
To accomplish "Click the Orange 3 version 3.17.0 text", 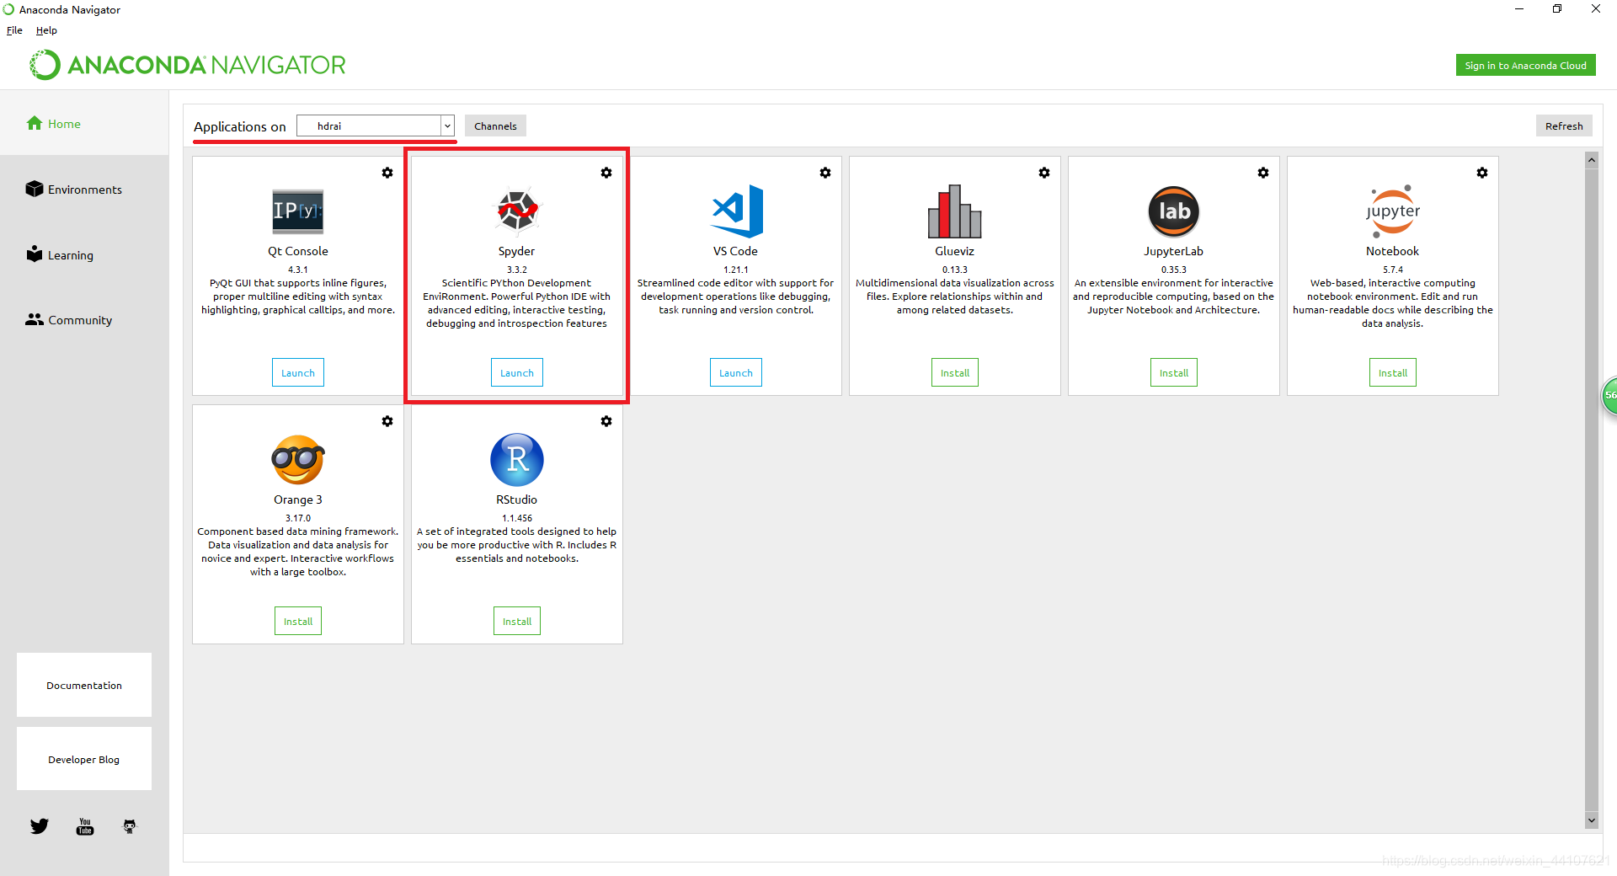I will click(x=298, y=519).
